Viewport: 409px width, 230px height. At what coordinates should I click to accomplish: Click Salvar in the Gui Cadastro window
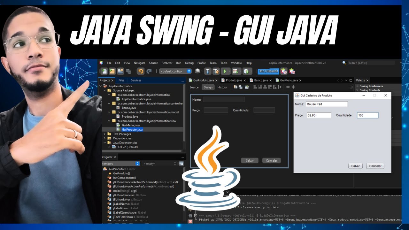coord(356,166)
